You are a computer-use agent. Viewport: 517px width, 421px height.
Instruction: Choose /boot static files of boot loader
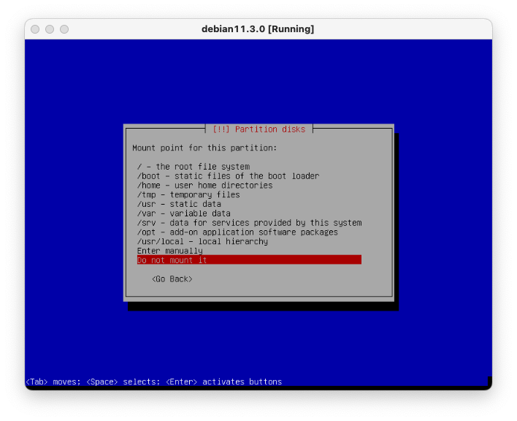(x=228, y=176)
